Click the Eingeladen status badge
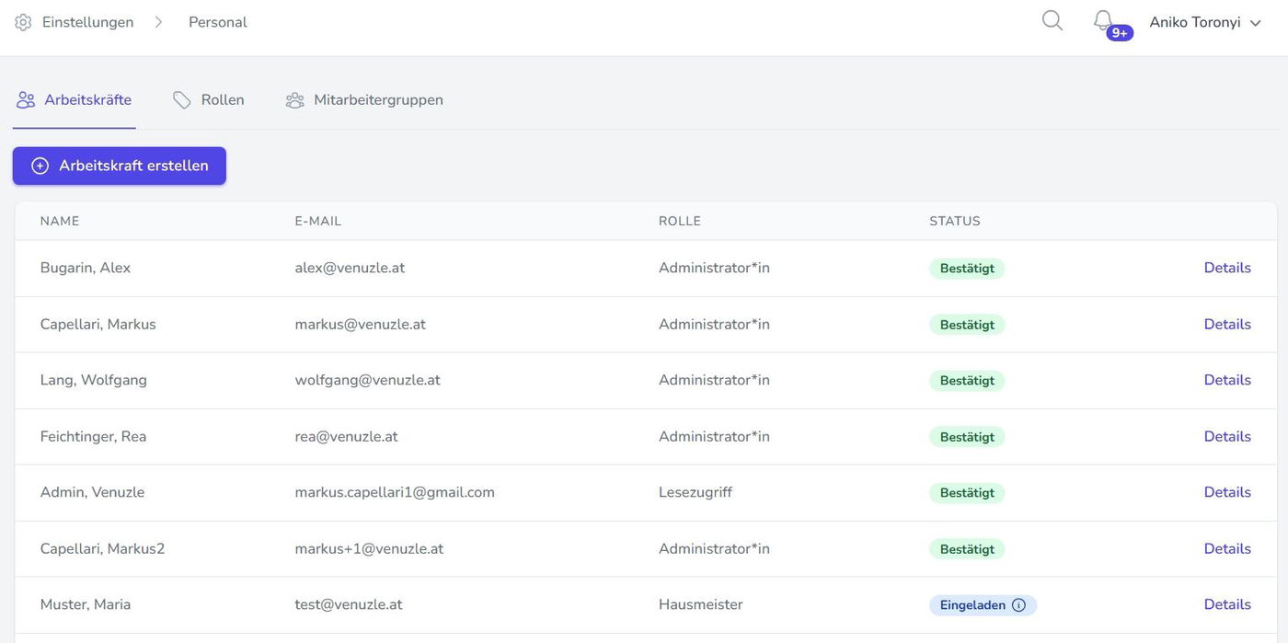Image resolution: width=1288 pixels, height=643 pixels. point(972,605)
